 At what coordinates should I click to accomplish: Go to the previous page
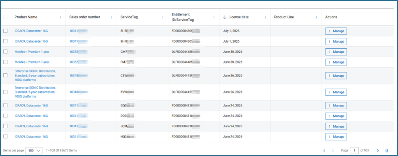coord(333,151)
